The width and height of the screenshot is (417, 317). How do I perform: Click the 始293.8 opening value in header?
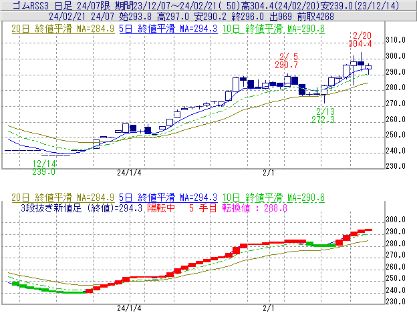136,17
